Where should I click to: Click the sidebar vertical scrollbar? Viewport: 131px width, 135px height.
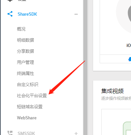coord(86,67)
